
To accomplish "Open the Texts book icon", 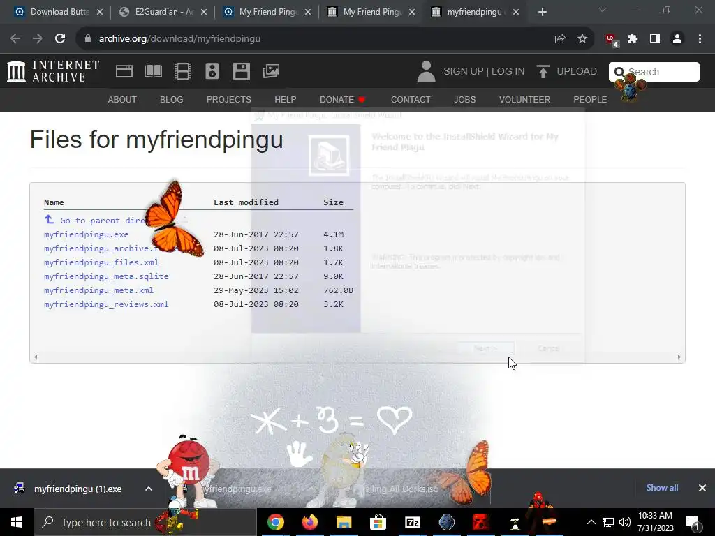I will tap(154, 71).
